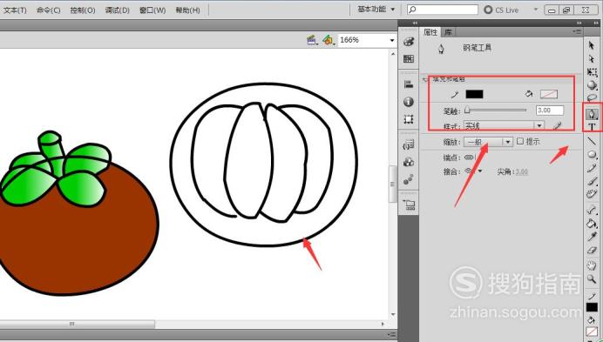Open the 调试(D) menu
This screenshot has width=603, height=342.
point(118,10)
